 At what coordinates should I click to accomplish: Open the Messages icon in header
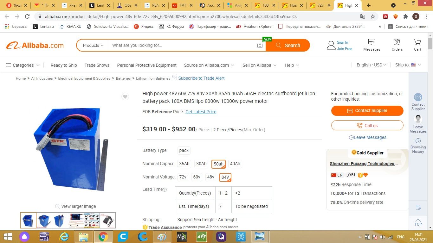click(372, 45)
